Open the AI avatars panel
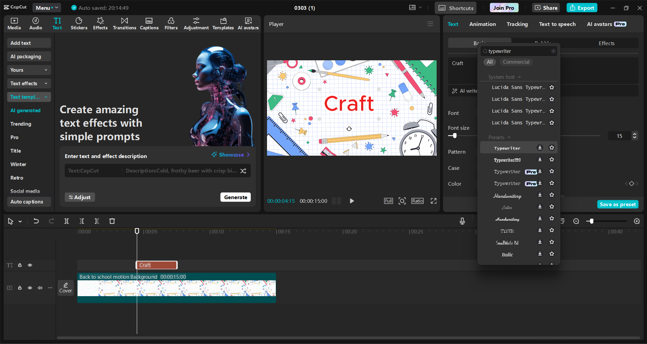 pyautogui.click(x=248, y=24)
